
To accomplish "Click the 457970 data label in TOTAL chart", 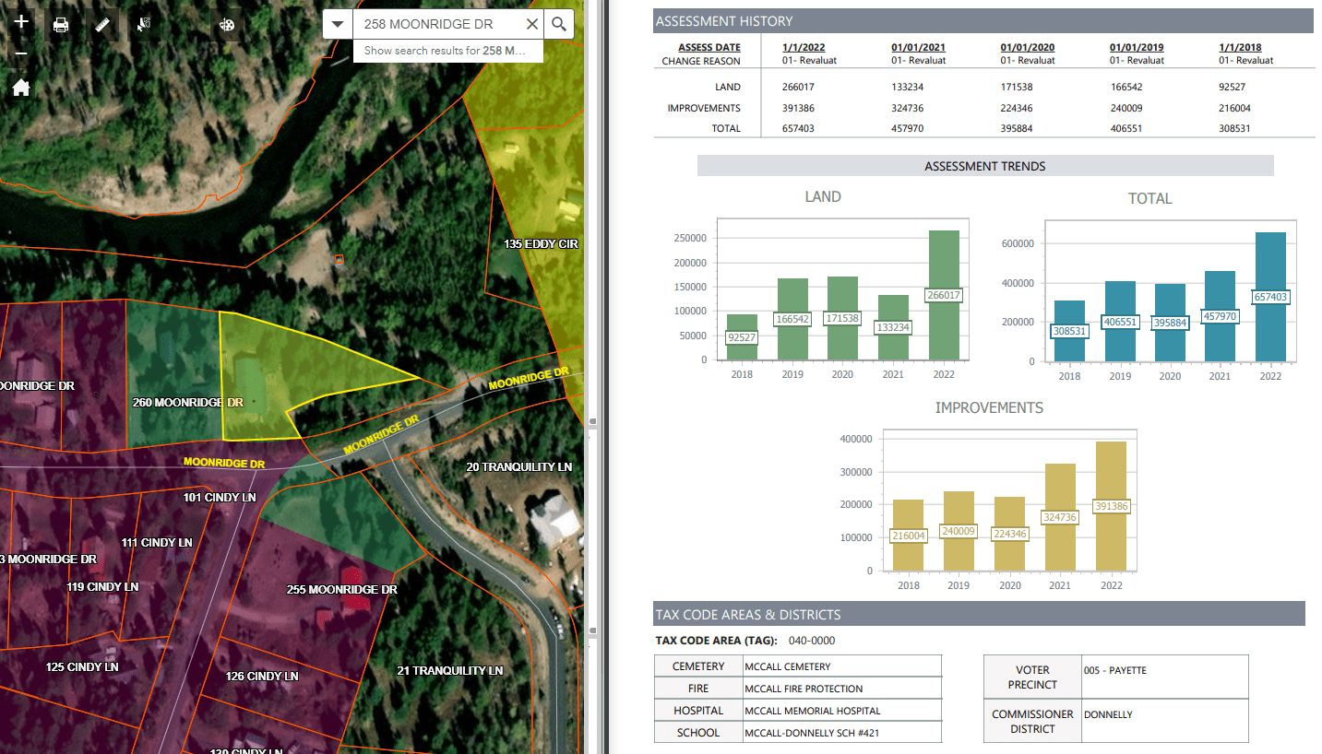I will click(1220, 316).
